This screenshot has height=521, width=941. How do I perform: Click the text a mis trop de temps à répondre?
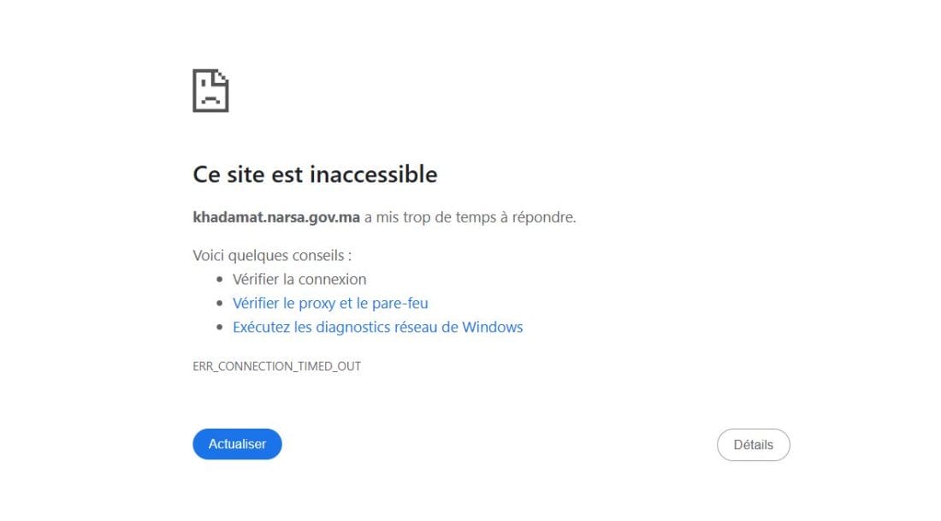click(470, 217)
